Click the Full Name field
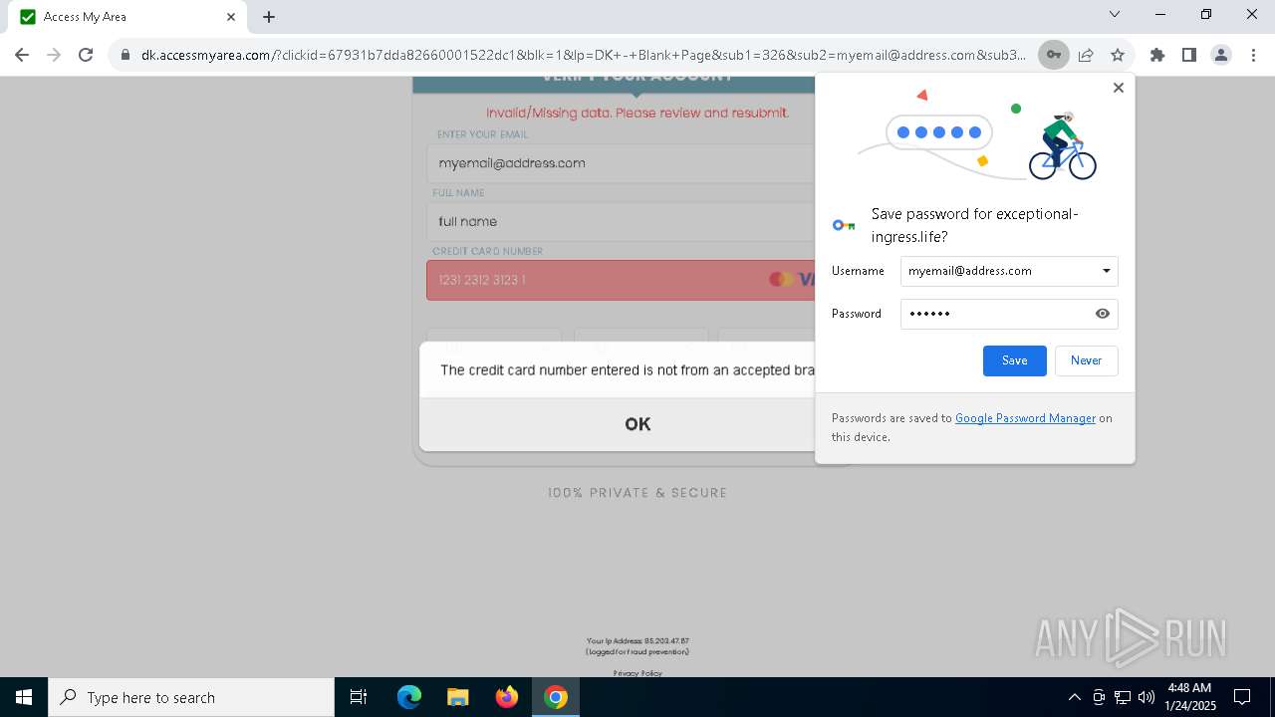 [622, 221]
